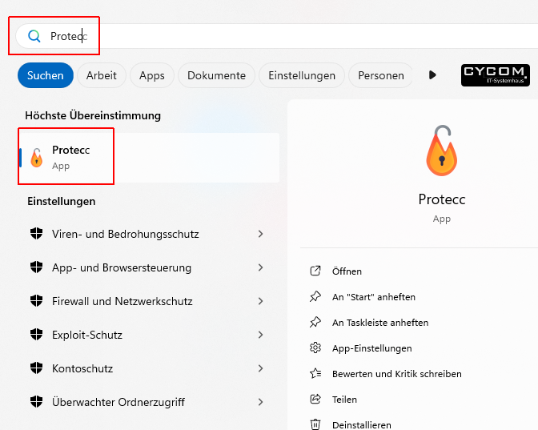
Task: Click shield icon beside App- und Browsersteuerung
Action: point(36,267)
